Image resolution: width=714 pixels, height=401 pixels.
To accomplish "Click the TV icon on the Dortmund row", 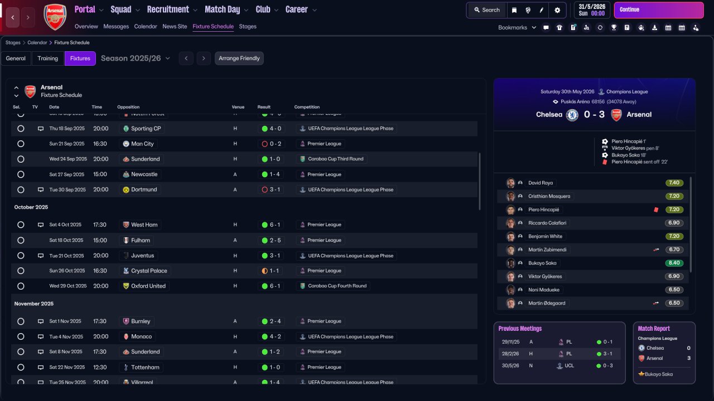I will (x=41, y=190).
